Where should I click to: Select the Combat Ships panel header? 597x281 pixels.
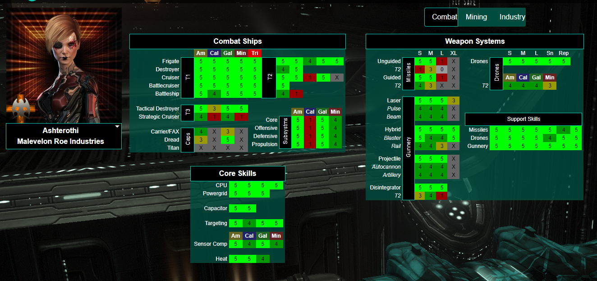pos(238,41)
